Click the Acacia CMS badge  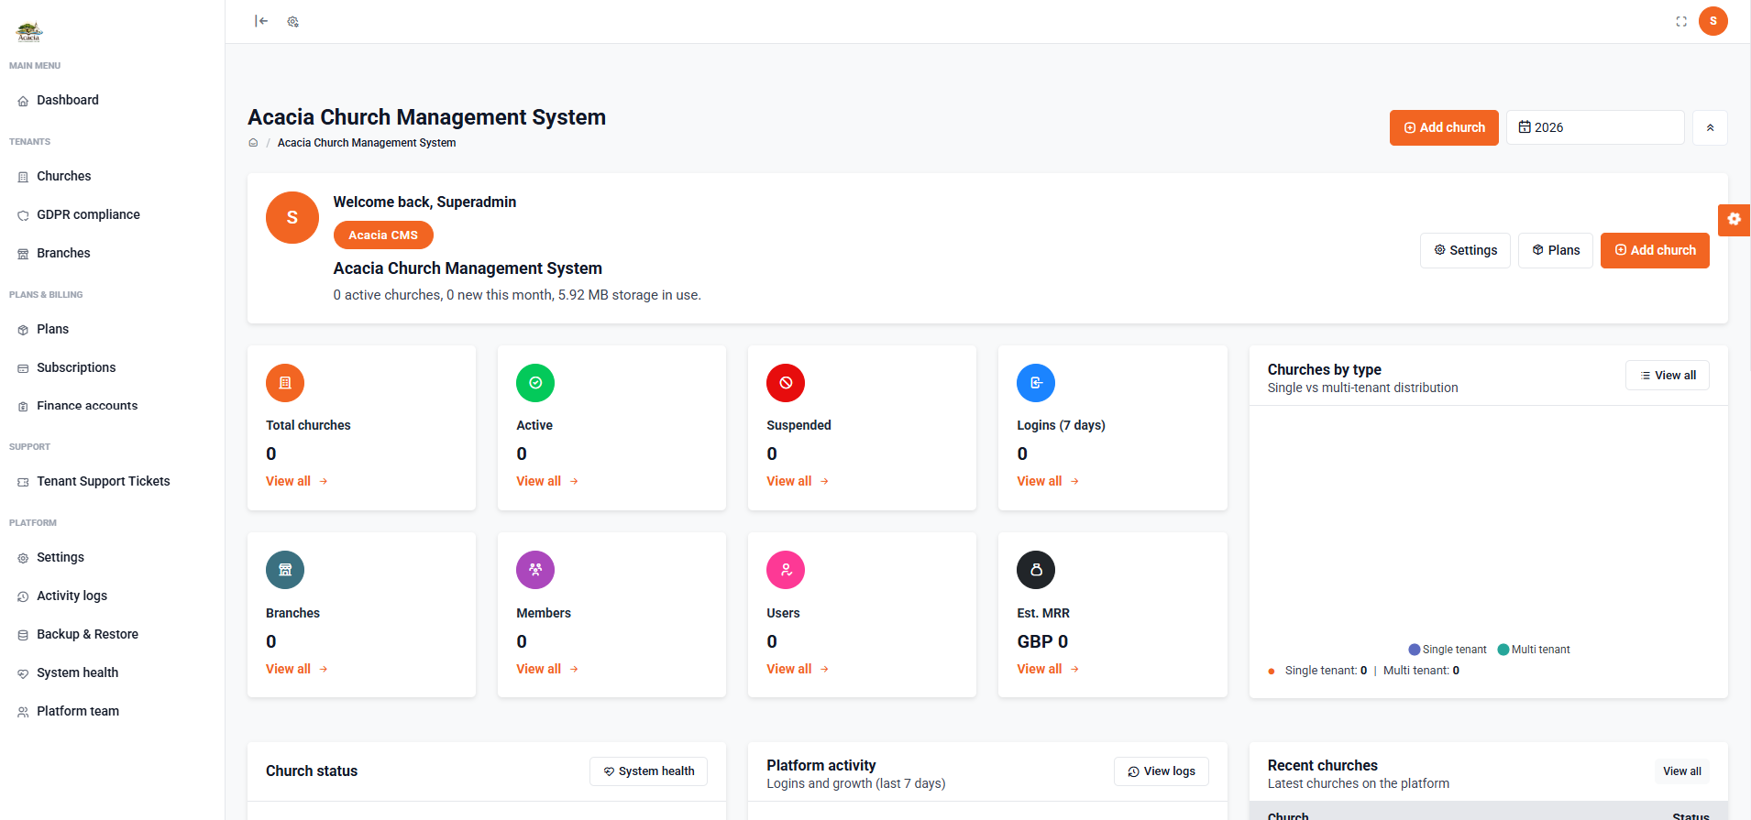(x=383, y=235)
